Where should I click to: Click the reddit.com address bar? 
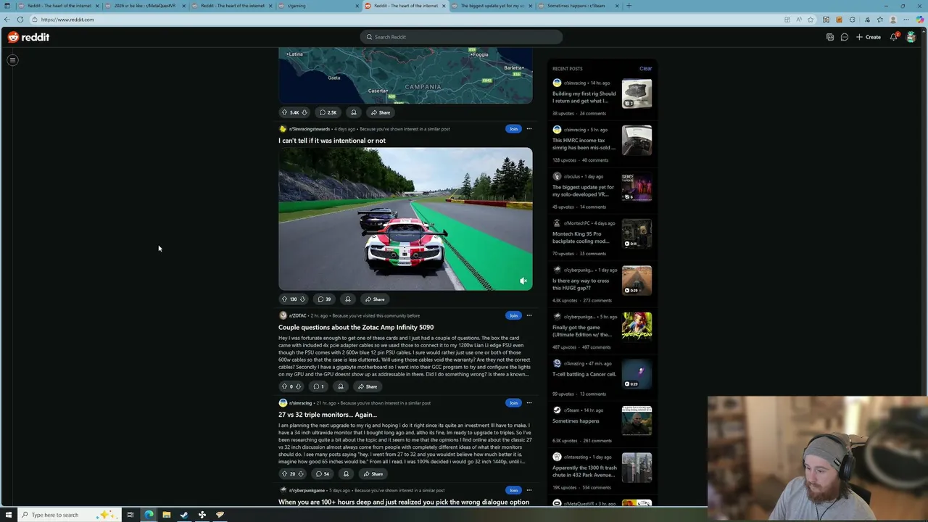[x=406, y=20]
